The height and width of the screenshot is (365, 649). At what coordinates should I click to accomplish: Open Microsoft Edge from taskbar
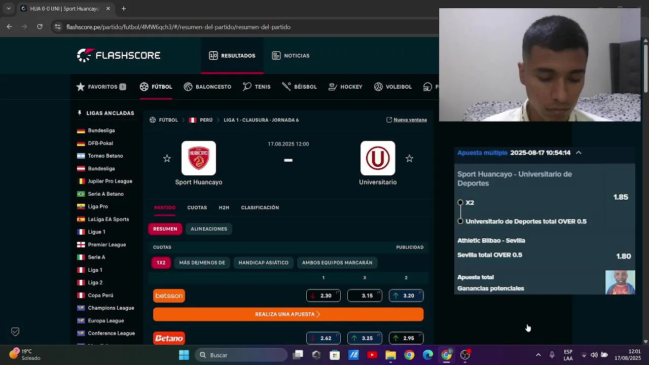click(428, 355)
